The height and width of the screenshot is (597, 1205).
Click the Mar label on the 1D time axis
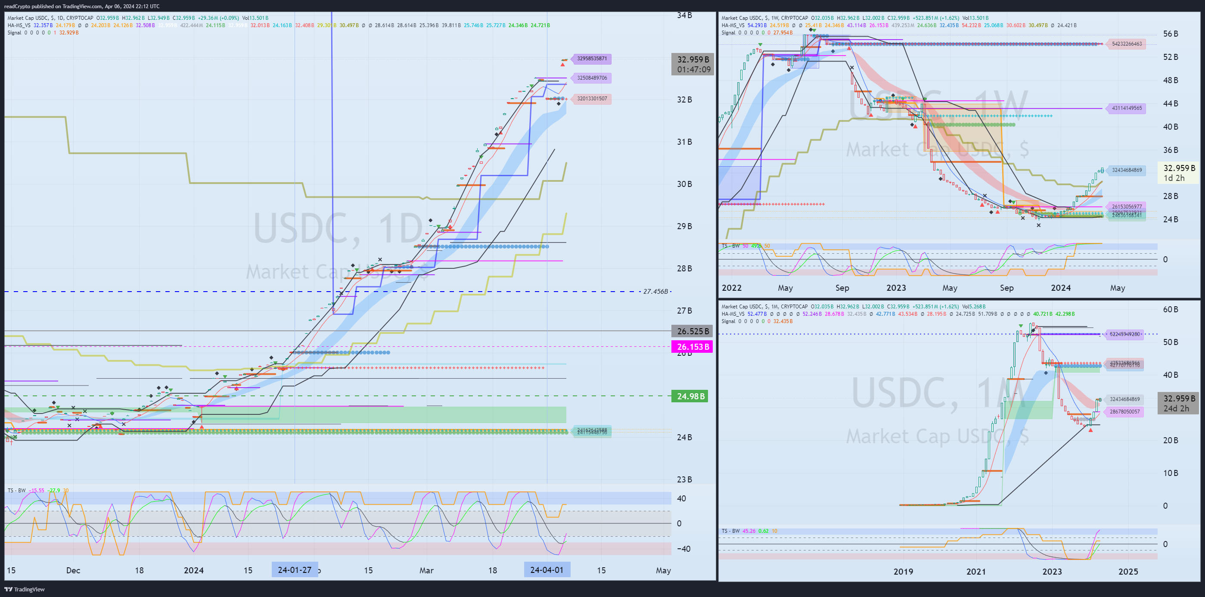[x=426, y=570]
